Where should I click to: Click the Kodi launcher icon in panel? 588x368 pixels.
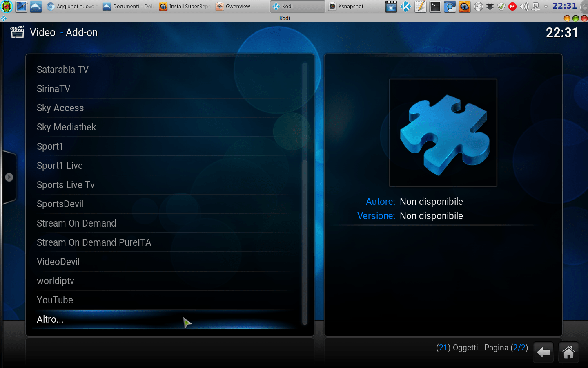tap(406, 7)
